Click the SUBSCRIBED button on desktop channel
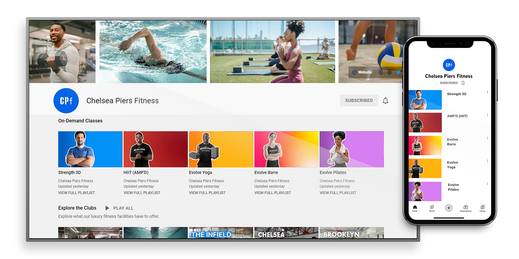 359,100
